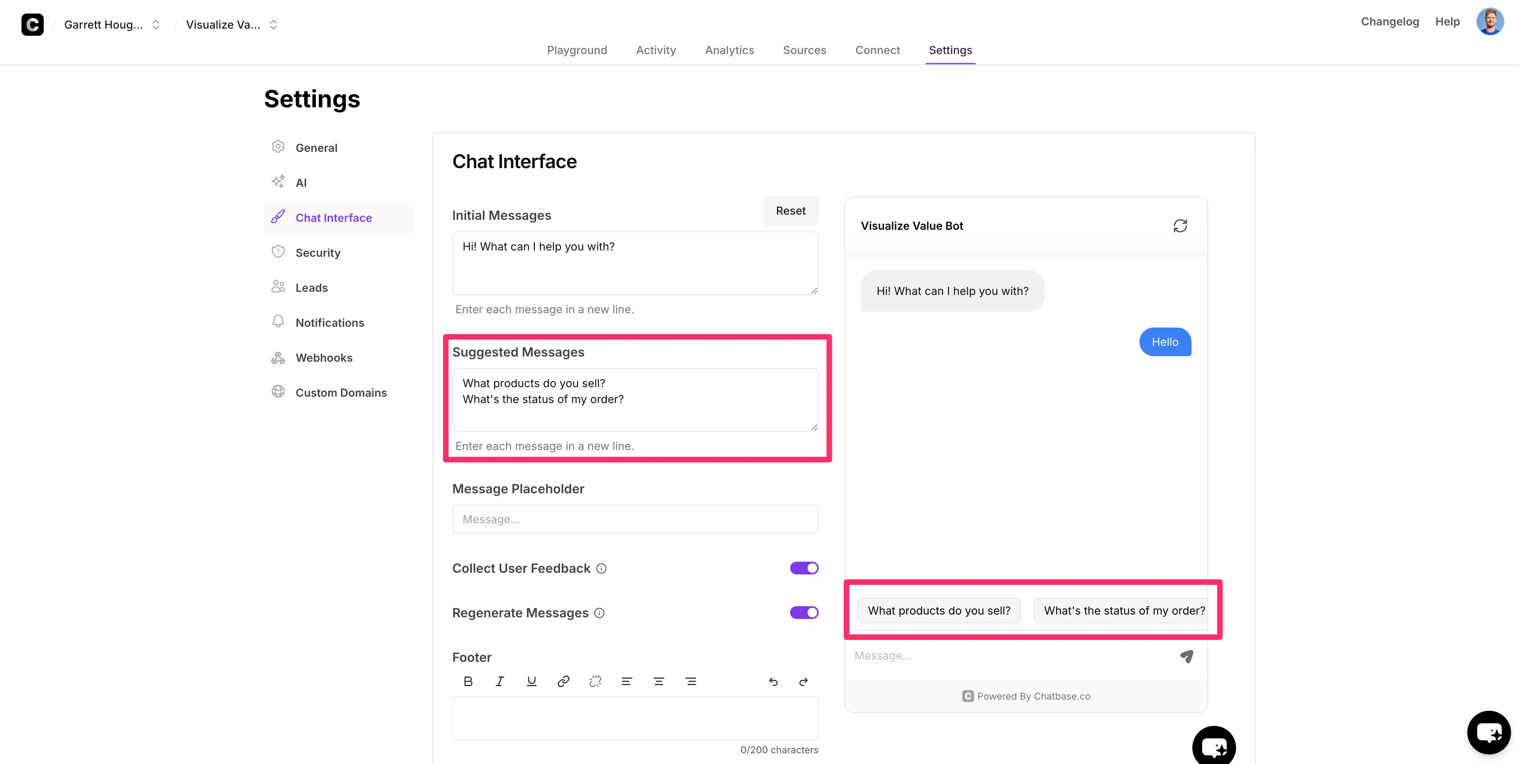This screenshot has height=764, width=1519.
Task: Click the Italic formatting icon in Footer
Action: (x=500, y=681)
